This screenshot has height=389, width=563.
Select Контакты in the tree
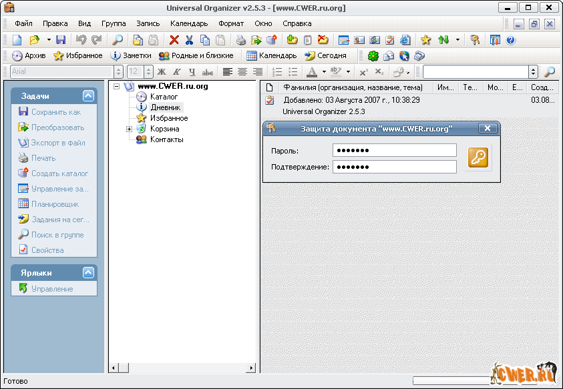pos(166,139)
